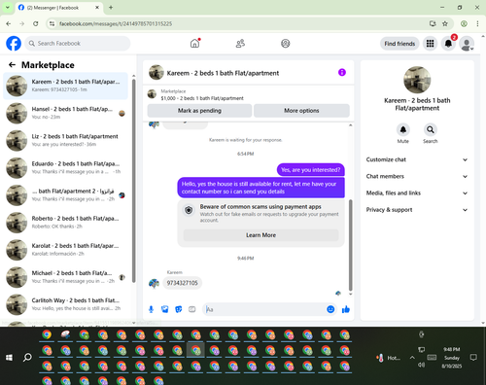
Task: Click Mark as pending button
Action: pyautogui.click(x=199, y=111)
